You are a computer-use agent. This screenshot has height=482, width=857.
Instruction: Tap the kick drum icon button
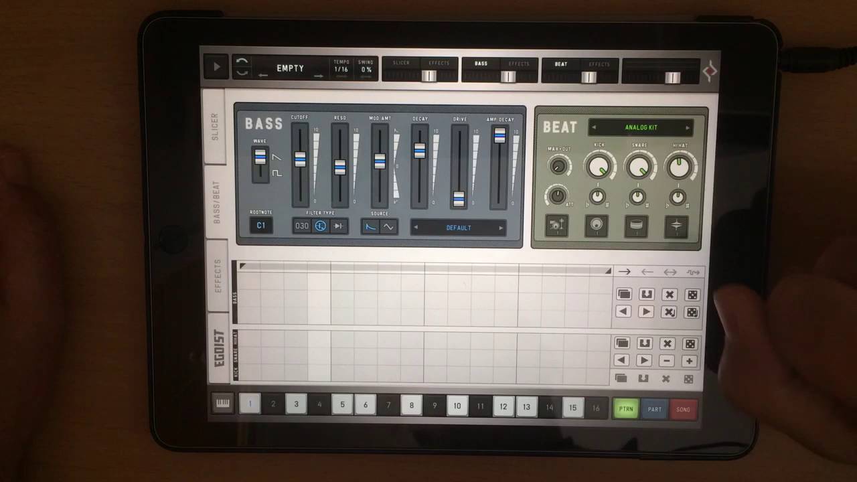(596, 226)
